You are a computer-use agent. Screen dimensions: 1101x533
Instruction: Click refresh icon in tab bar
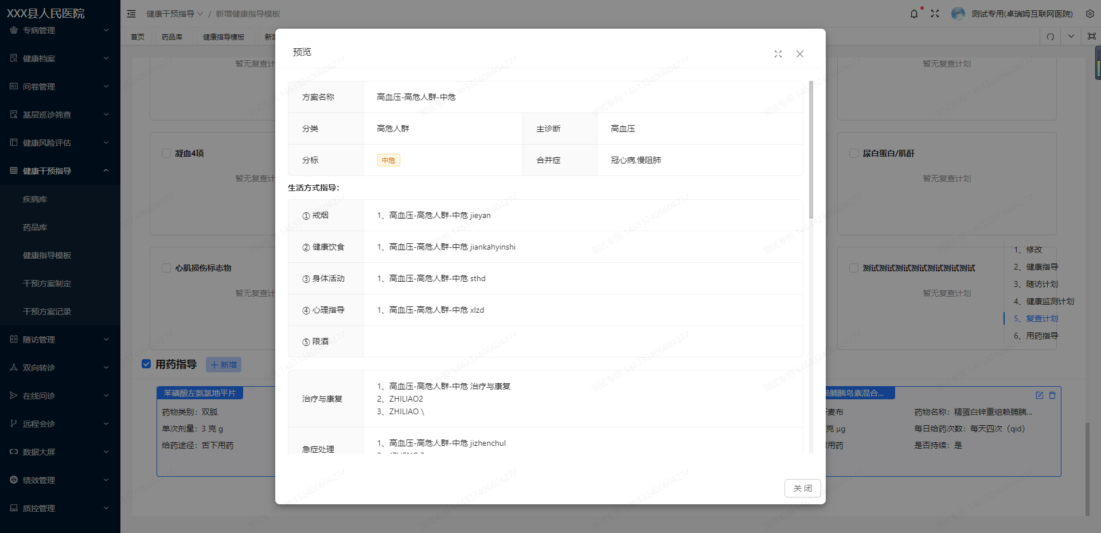tap(1051, 37)
